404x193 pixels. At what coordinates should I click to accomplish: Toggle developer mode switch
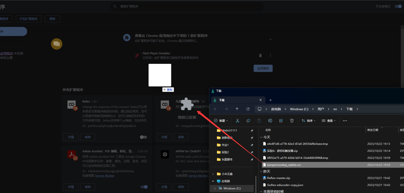398,6
